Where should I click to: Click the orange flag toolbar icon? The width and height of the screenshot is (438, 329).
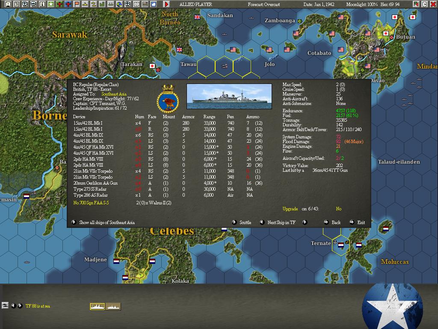pos(77,4)
